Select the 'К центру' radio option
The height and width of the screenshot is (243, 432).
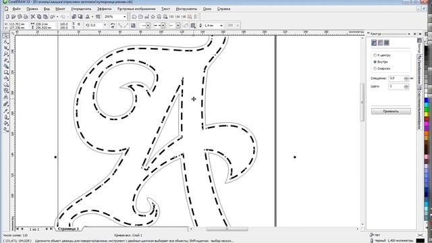coord(382,55)
